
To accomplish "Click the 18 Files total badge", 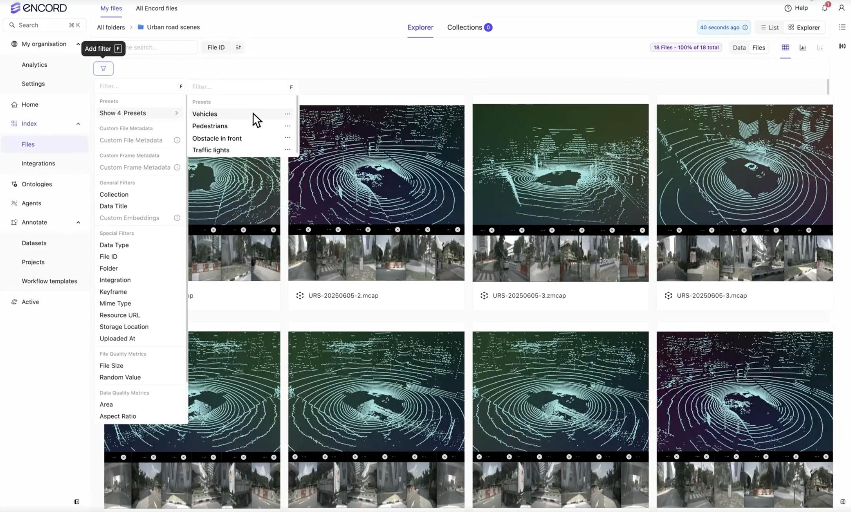I will [686, 48].
